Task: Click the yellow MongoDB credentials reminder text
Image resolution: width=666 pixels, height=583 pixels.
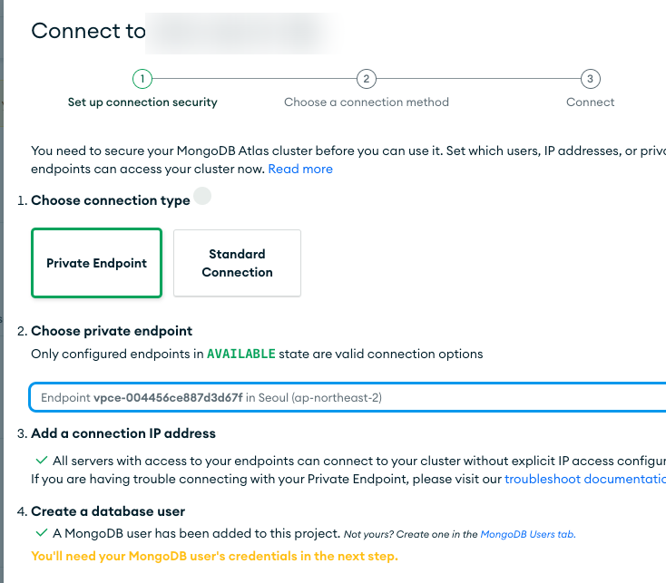Action: tap(214, 555)
